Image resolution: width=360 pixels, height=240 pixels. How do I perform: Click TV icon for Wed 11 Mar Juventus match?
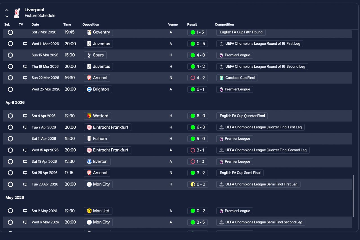25,44
